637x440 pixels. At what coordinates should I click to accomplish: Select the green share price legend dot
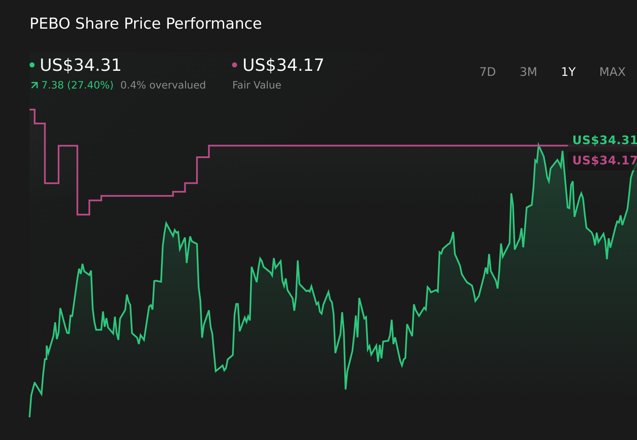pyautogui.click(x=32, y=64)
